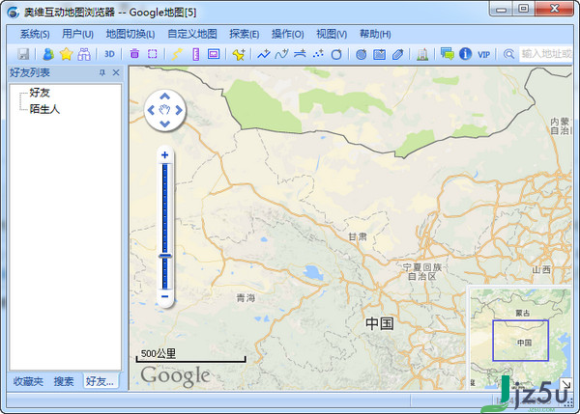Click the blue tag label icon
580x414 pixels.
click(x=397, y=54)
